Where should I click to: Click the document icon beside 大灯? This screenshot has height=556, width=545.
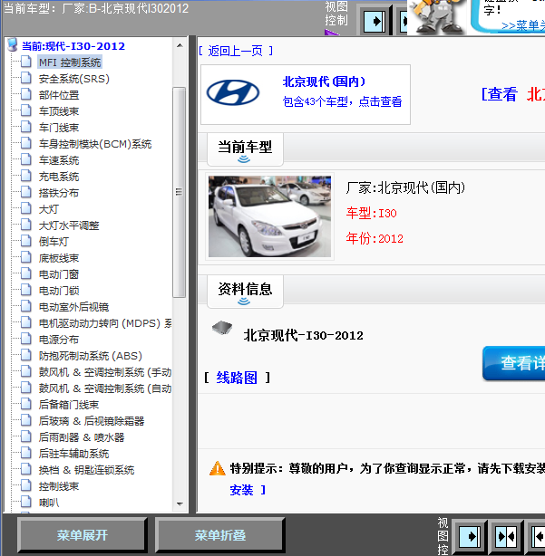click(26, 208)
